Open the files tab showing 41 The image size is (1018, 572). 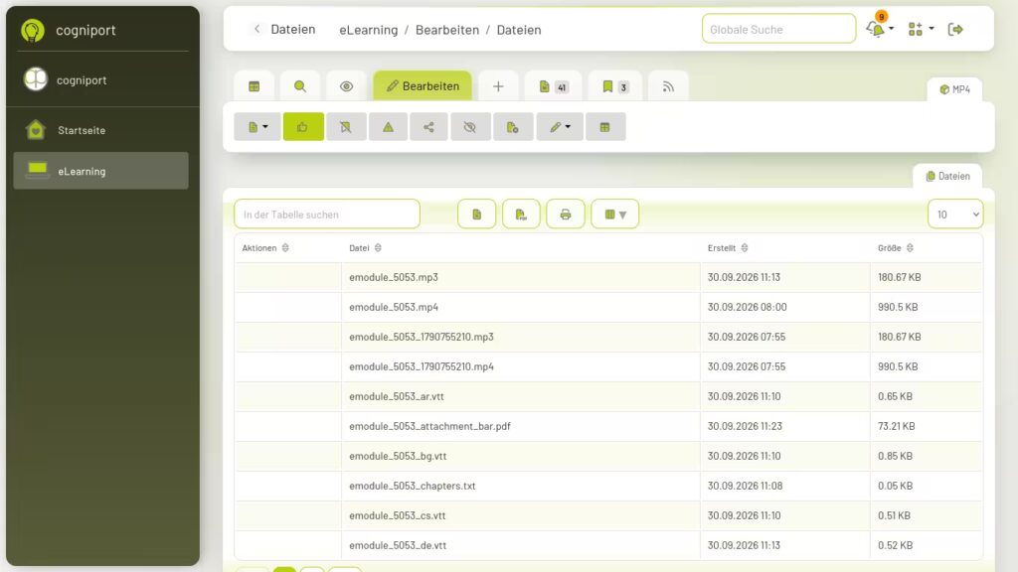click(553, 86)
